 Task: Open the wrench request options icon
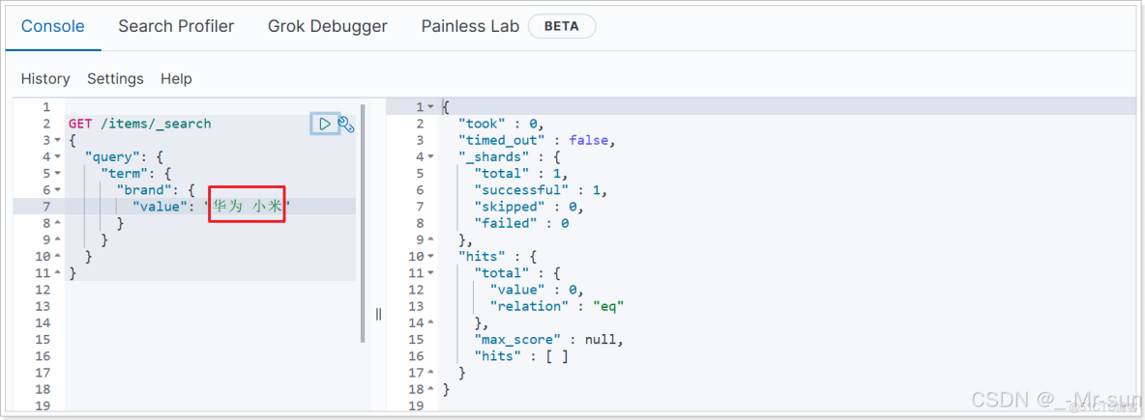346,124
